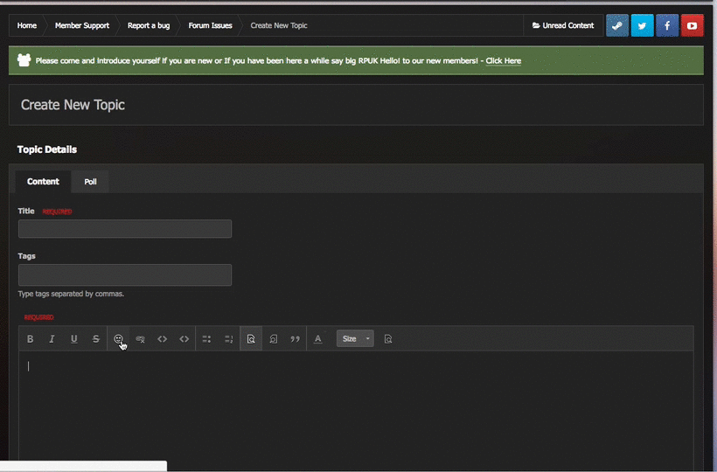Open the Twitter social link
This screenshot has height=472, width=717.
click(x=643, y=25)
